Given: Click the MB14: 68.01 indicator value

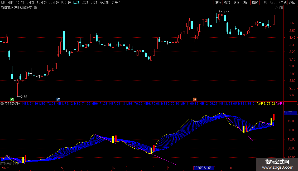Looking at the screenshot, I should point(247,104).
